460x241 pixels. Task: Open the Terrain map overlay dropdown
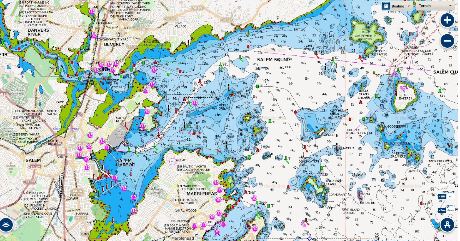tap(435, 6)
